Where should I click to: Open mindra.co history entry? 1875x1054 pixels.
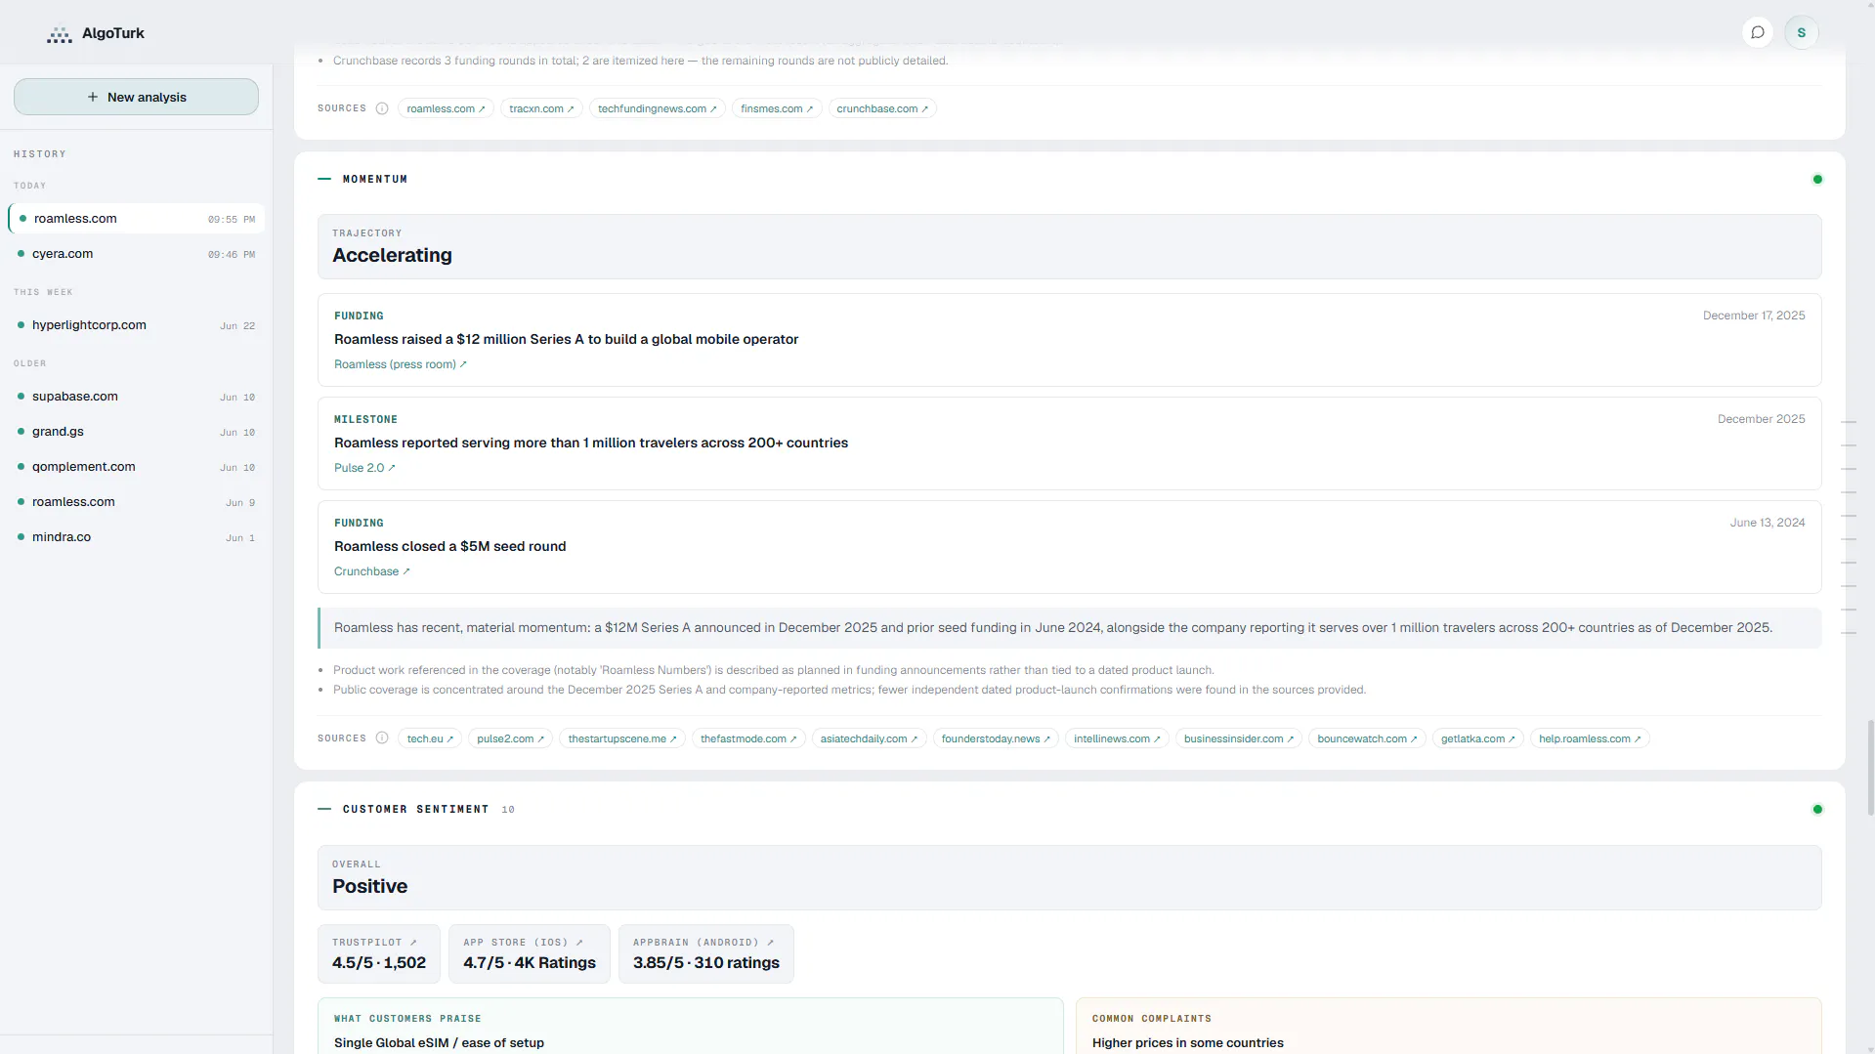[136, 537]
